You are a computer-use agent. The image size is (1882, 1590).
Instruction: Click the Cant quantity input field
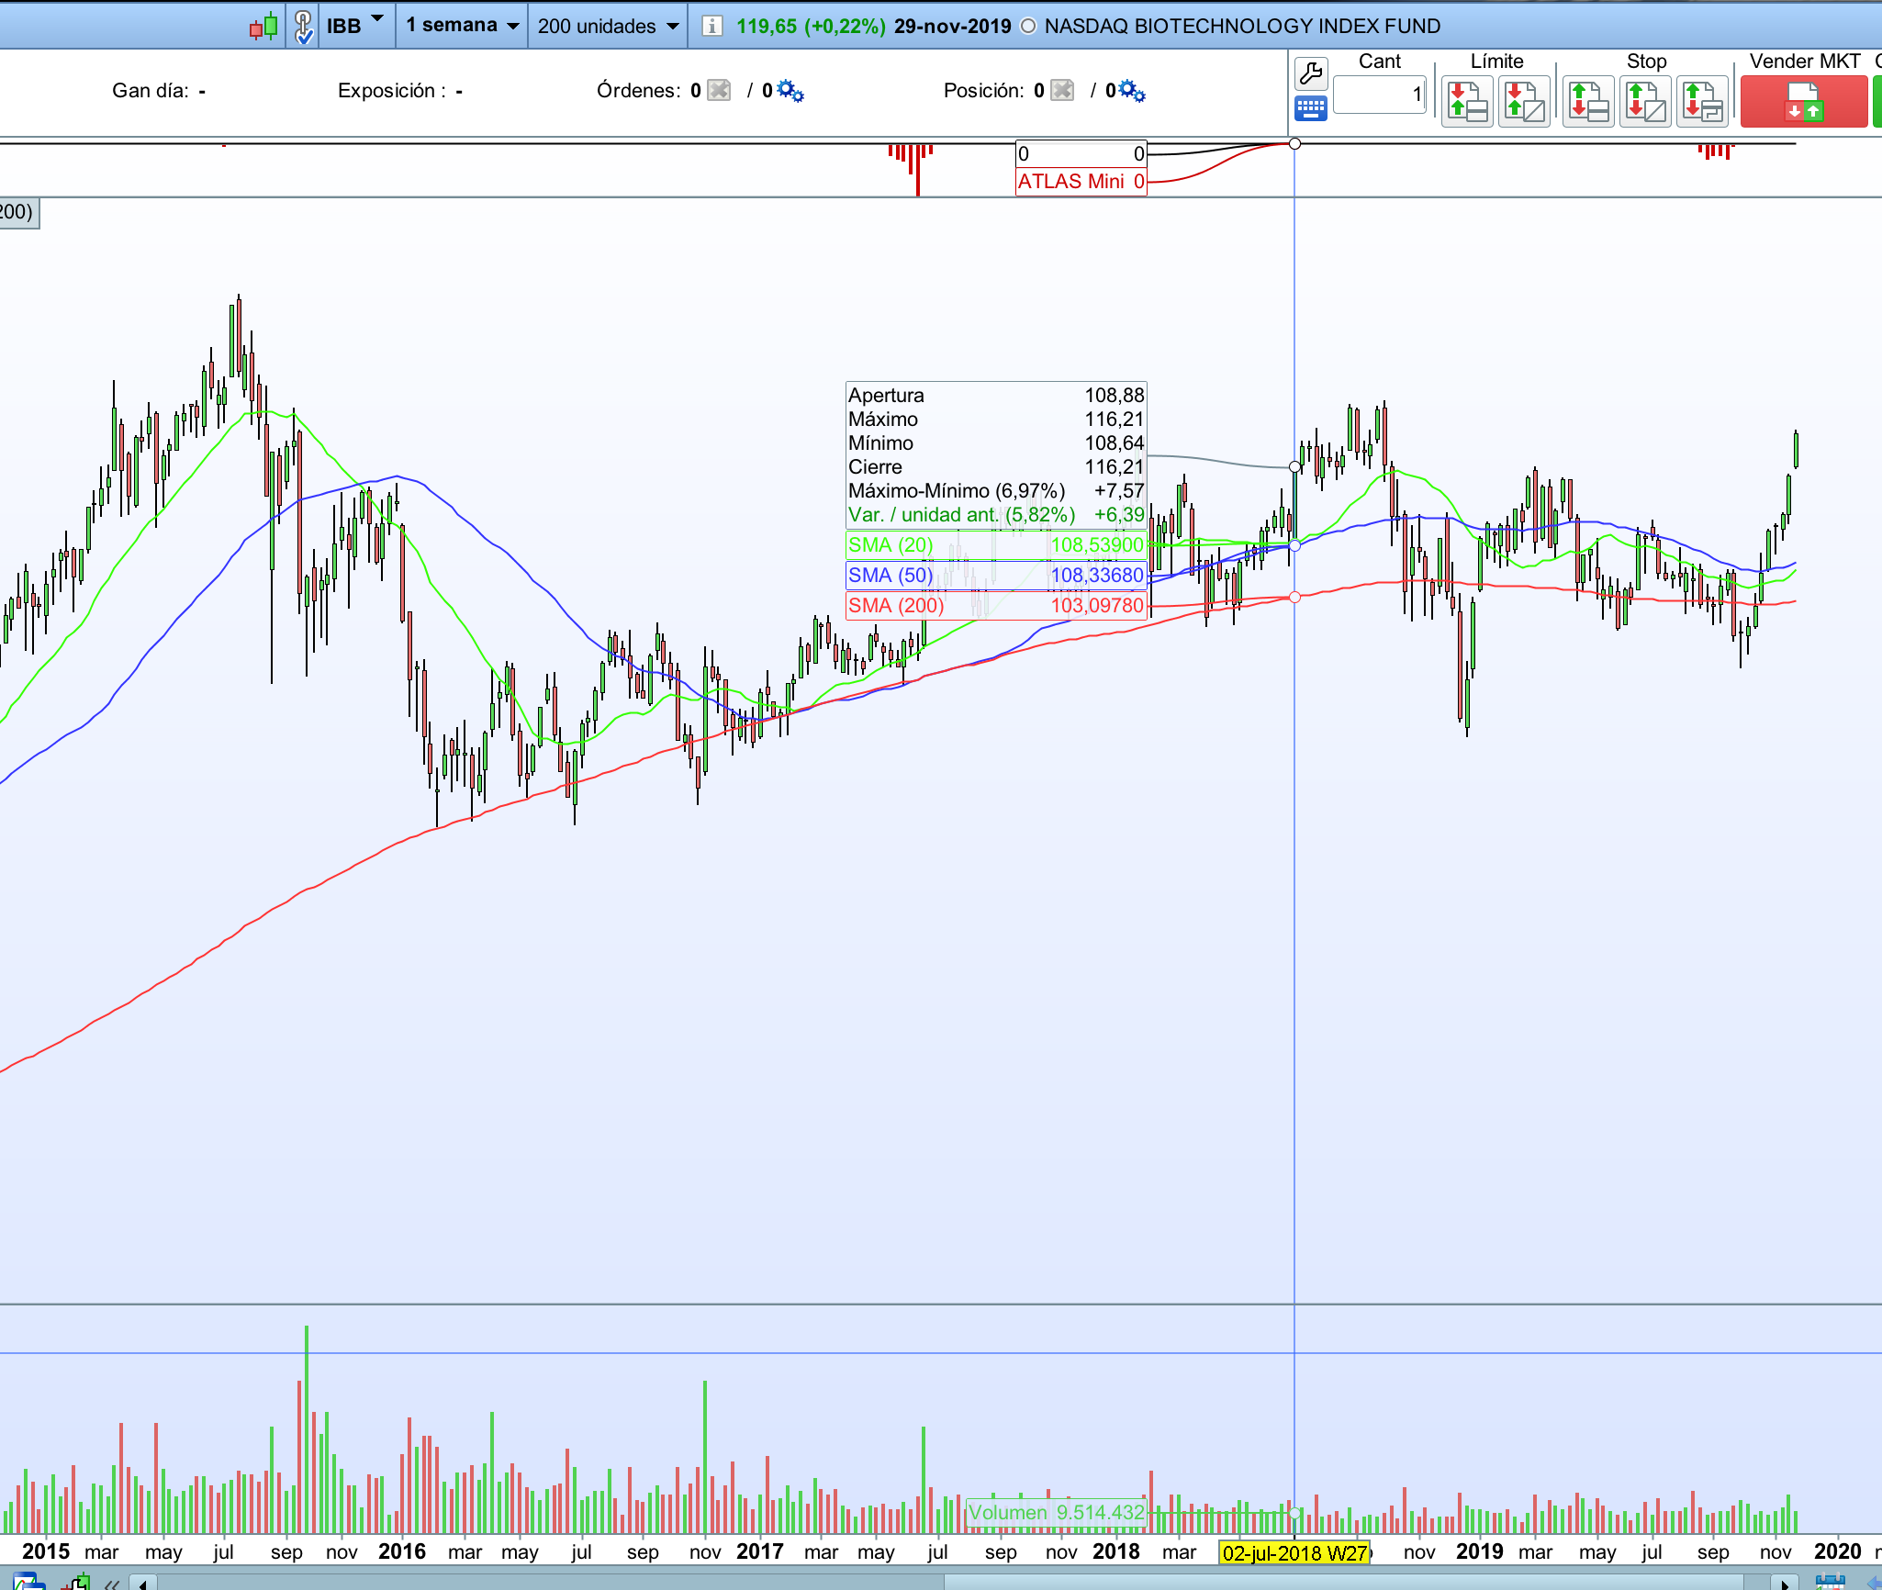pyautogui.click(x=1379, y=95)
